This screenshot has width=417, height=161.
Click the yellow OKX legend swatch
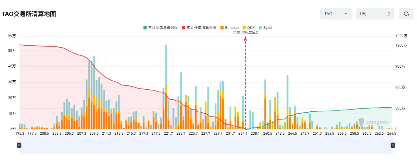(x=244, y=28)
